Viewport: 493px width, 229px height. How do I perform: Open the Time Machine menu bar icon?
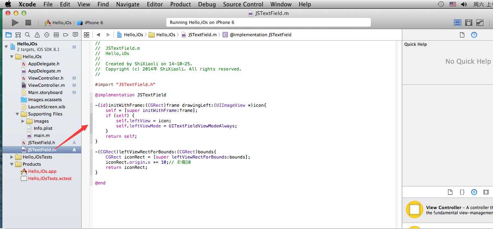pyautogui.click(x=441, y=4)
